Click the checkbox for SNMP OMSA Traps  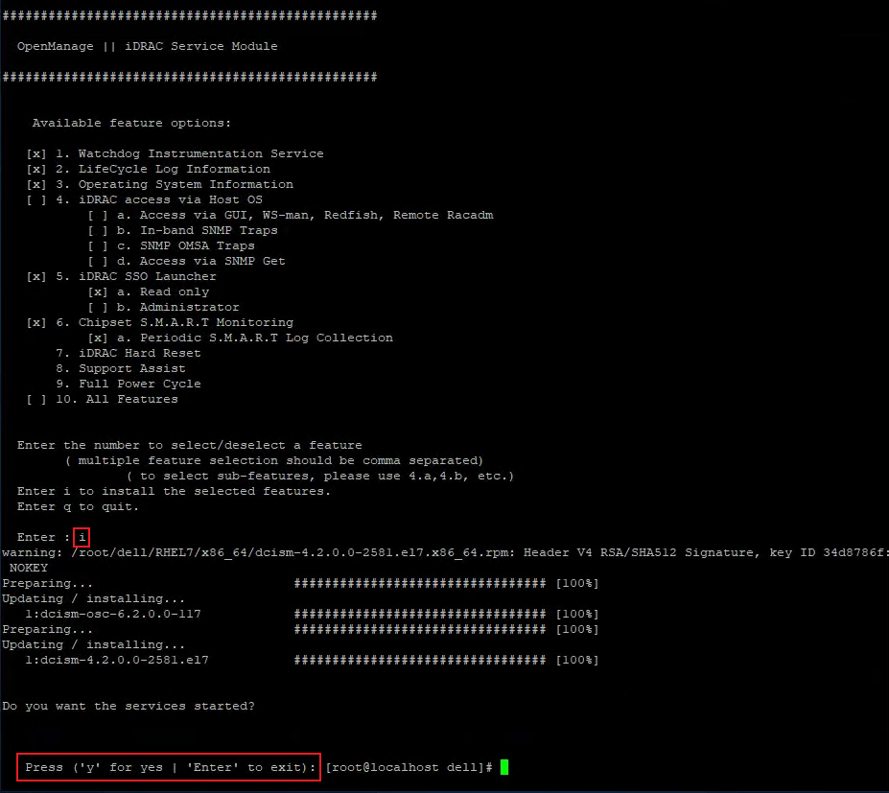click(x=98, y=245)
